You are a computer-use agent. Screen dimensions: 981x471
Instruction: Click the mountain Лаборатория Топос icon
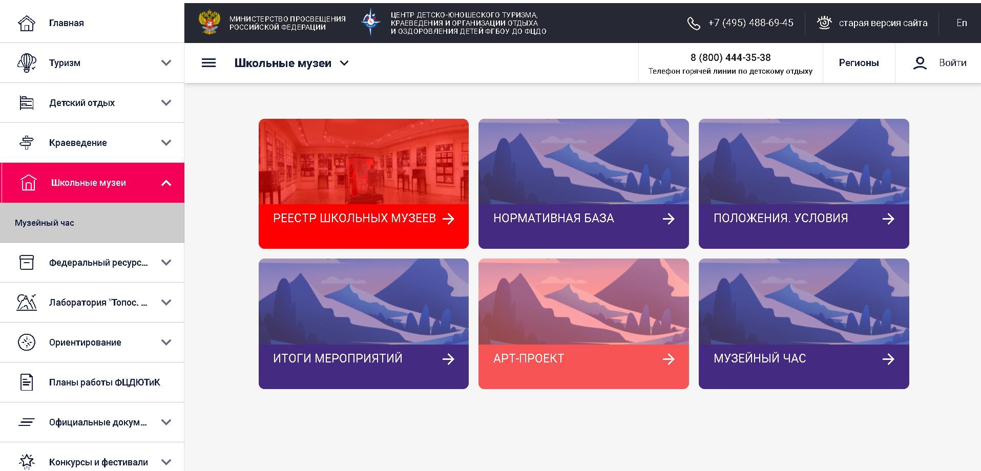click(26, 303)
